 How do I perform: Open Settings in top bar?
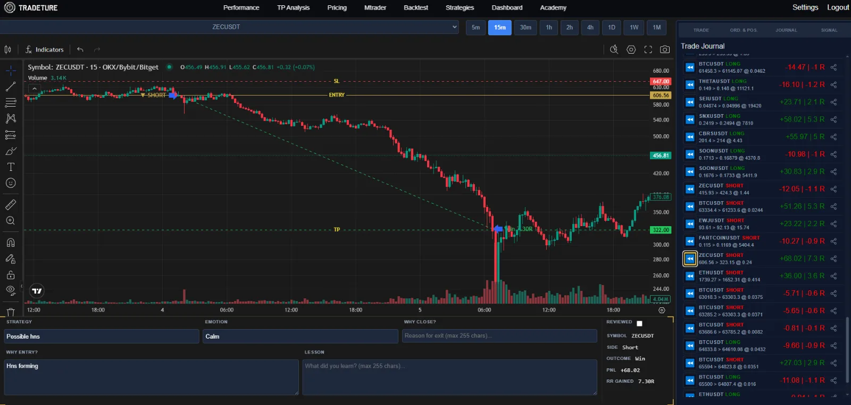point(805,7)
